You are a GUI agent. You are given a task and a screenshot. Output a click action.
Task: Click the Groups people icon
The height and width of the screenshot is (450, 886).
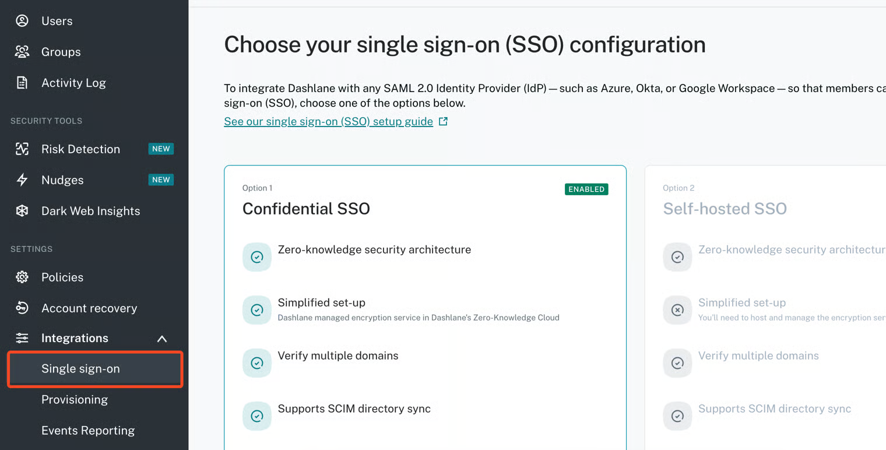22,52
